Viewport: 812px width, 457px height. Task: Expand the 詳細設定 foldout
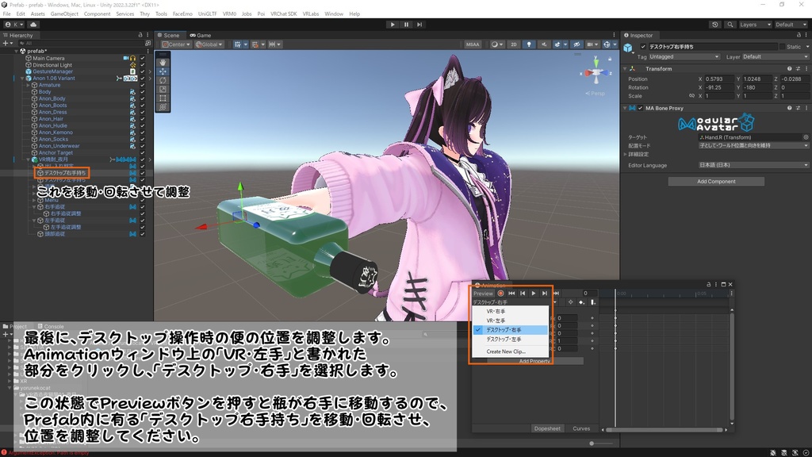pos(626,155)
